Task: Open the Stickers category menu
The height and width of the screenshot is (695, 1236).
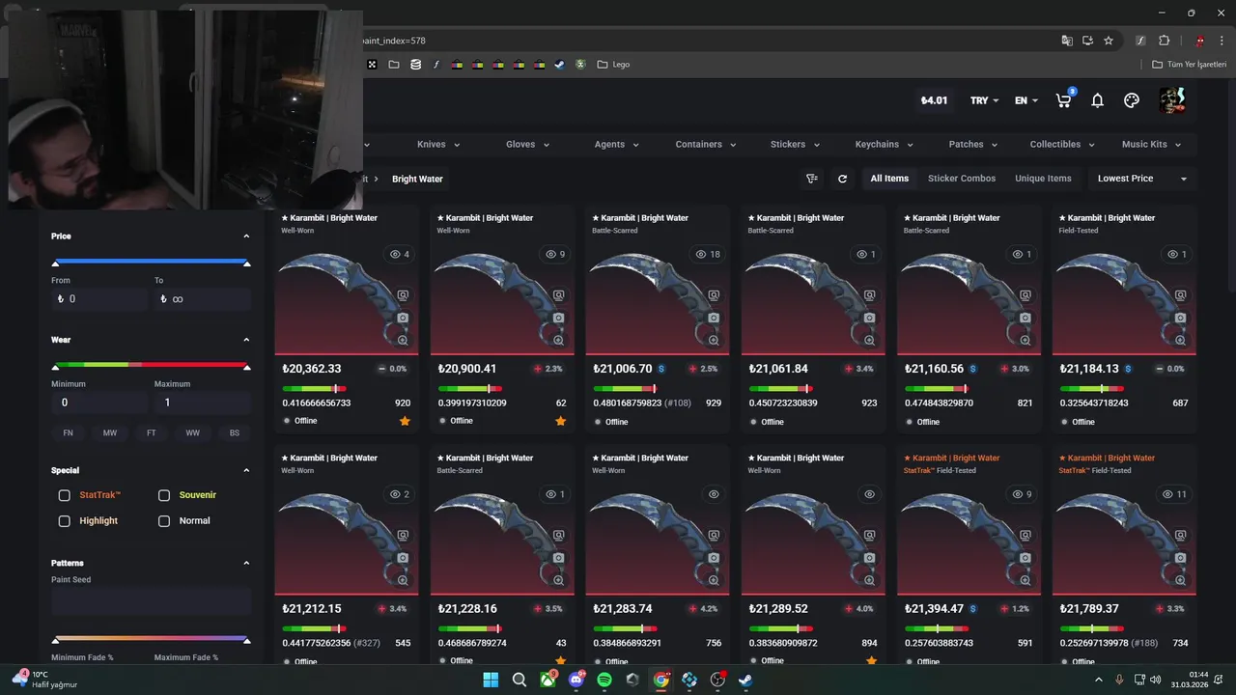Action: click(795, 145)
